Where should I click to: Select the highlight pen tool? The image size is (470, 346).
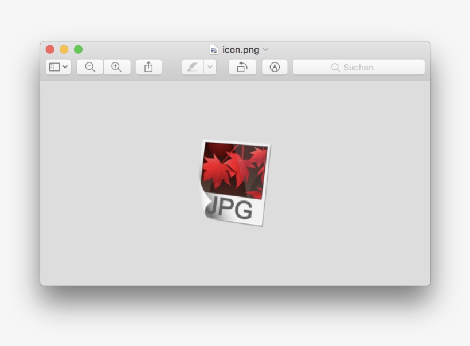(x=193, y=67)
